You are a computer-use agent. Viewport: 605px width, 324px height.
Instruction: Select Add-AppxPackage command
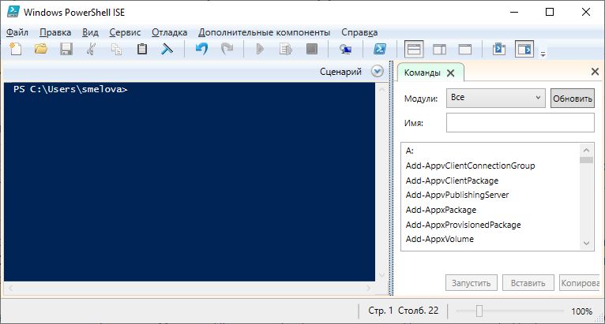(x=441, y=210)
